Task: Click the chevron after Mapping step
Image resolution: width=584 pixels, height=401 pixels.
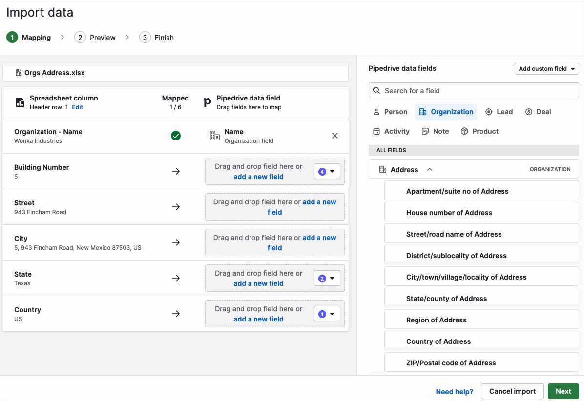Action: 62,37
